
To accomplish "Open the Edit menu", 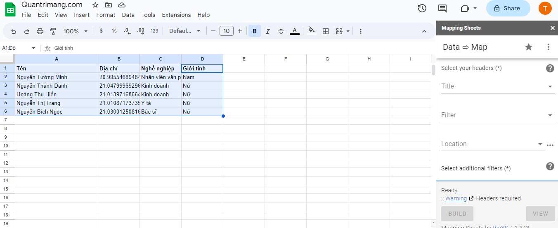I will tap(43, 15).
